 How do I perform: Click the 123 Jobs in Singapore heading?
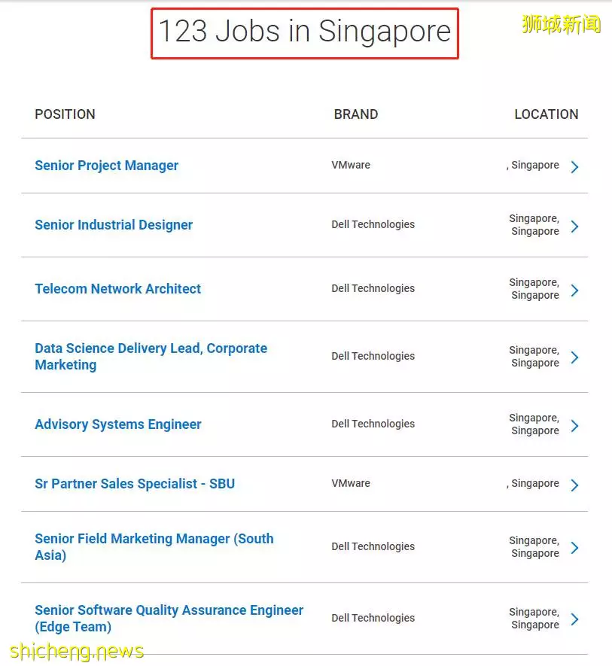[305, 32]
